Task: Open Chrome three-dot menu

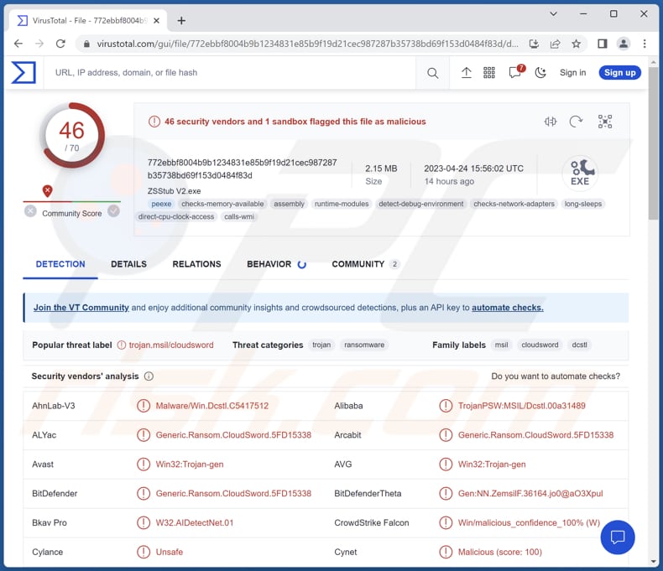Action: (x=645, y=44)
